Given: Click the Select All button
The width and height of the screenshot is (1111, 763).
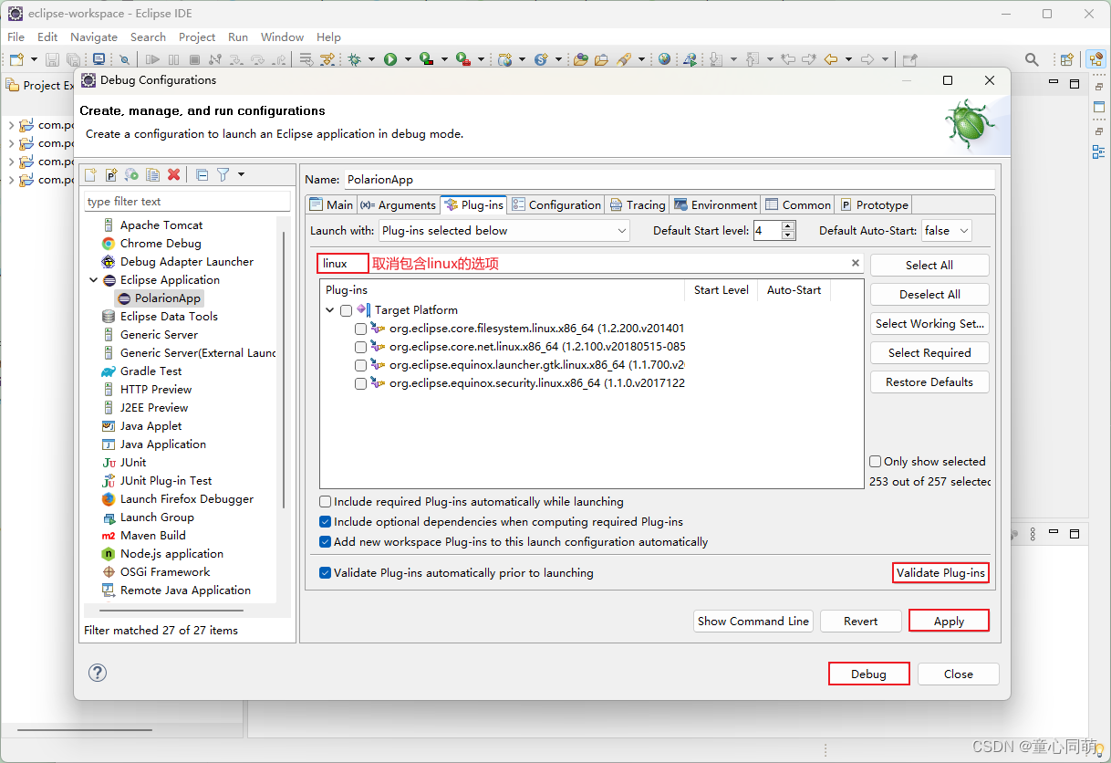Looking at the screenshot, I should point(929,265).
